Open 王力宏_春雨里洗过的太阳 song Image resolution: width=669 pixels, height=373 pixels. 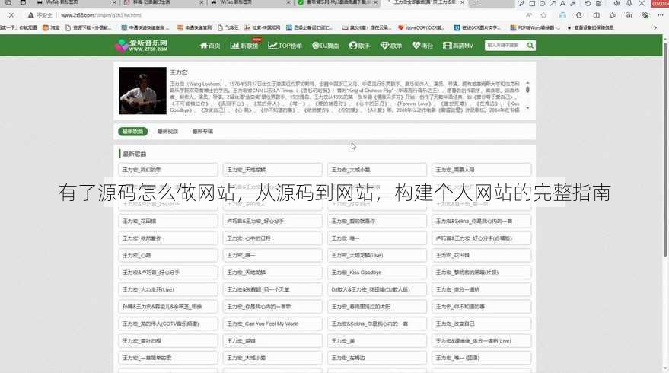click(x=377, y=307)
